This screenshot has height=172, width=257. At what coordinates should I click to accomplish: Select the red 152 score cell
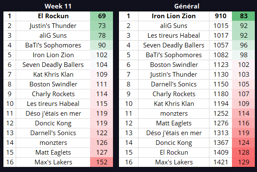tap(102, 162)
